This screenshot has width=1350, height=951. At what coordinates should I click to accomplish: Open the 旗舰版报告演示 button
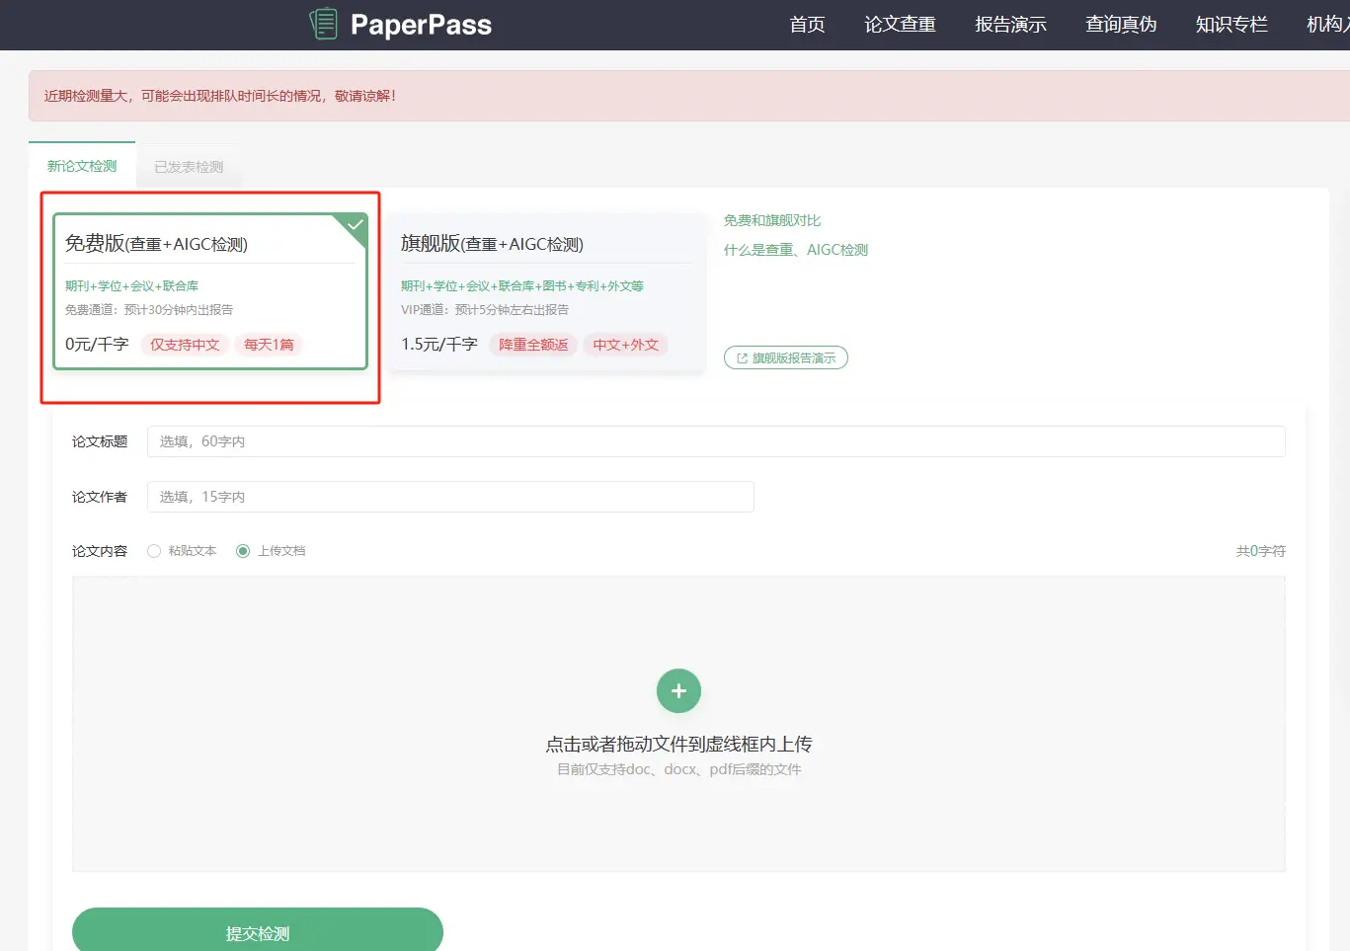[786, 357]
